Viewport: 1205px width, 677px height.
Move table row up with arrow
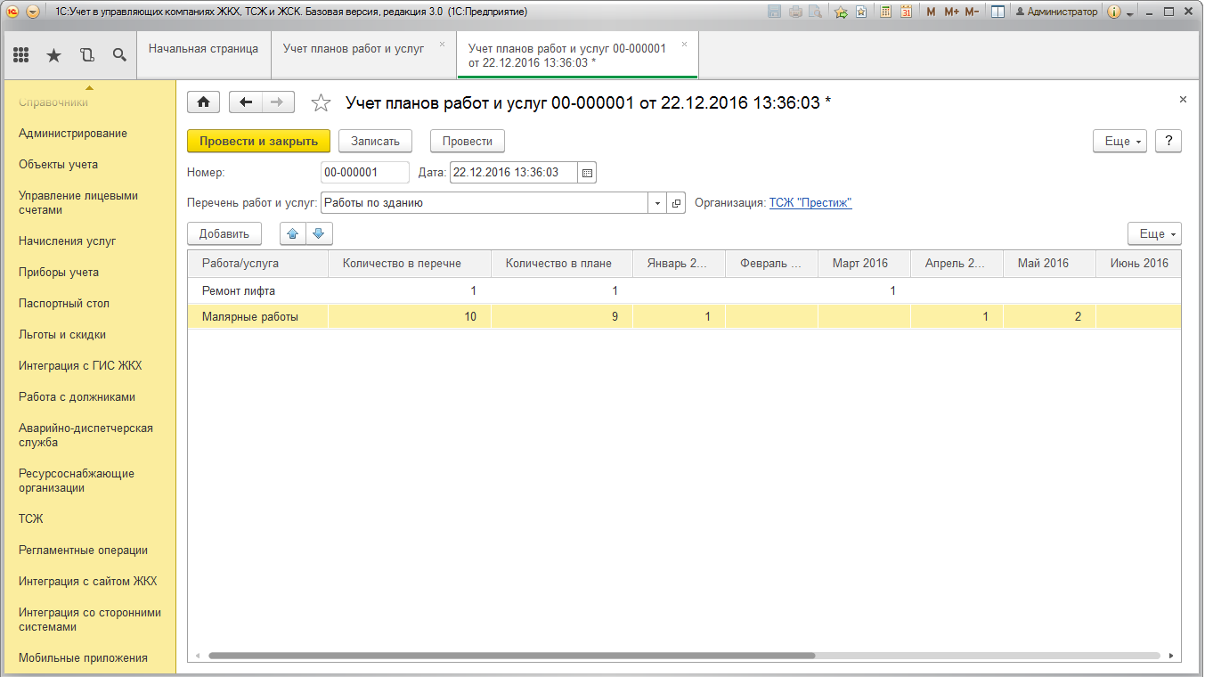[293, 234]
